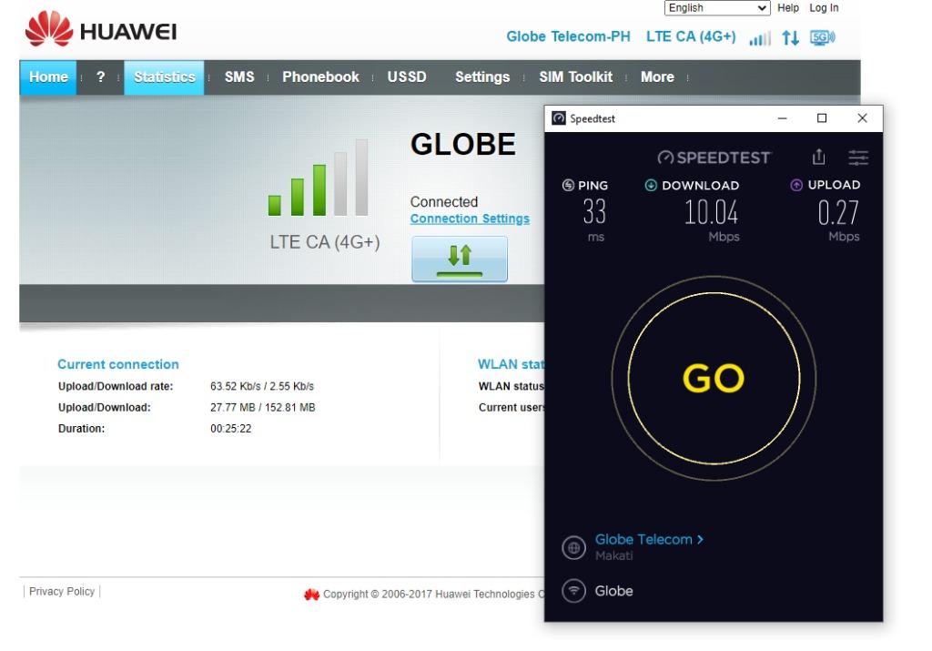
Task: Open the English language dropdown
Action: [x=718, y=8]
